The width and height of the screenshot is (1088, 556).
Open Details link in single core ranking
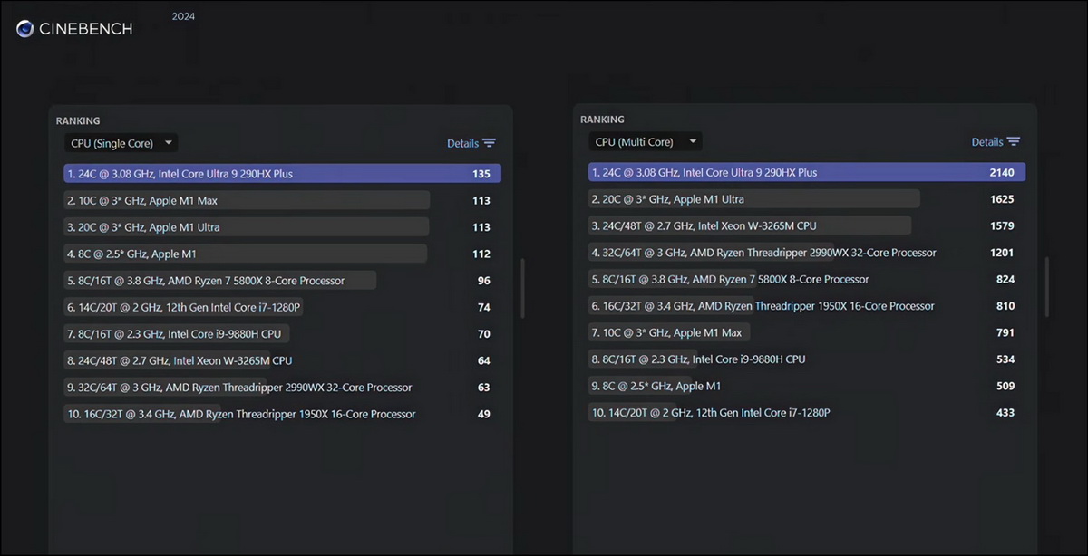462,143
